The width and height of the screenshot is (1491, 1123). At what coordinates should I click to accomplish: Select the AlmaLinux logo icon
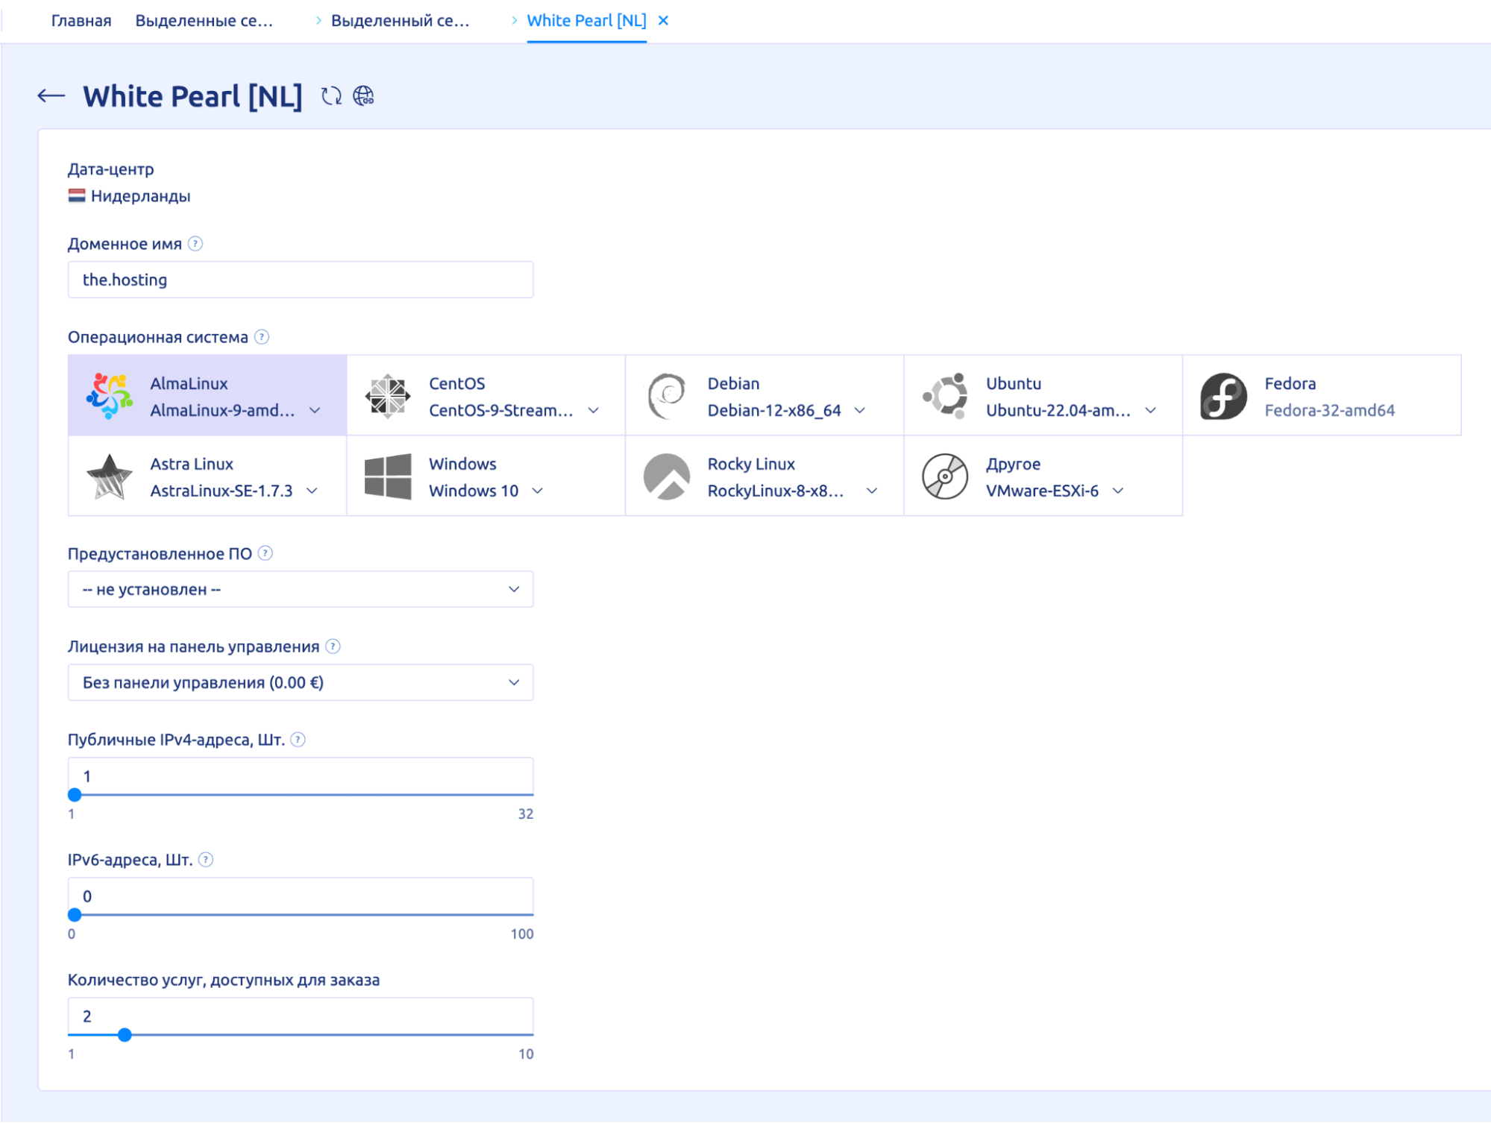click(x=110, y=396)
